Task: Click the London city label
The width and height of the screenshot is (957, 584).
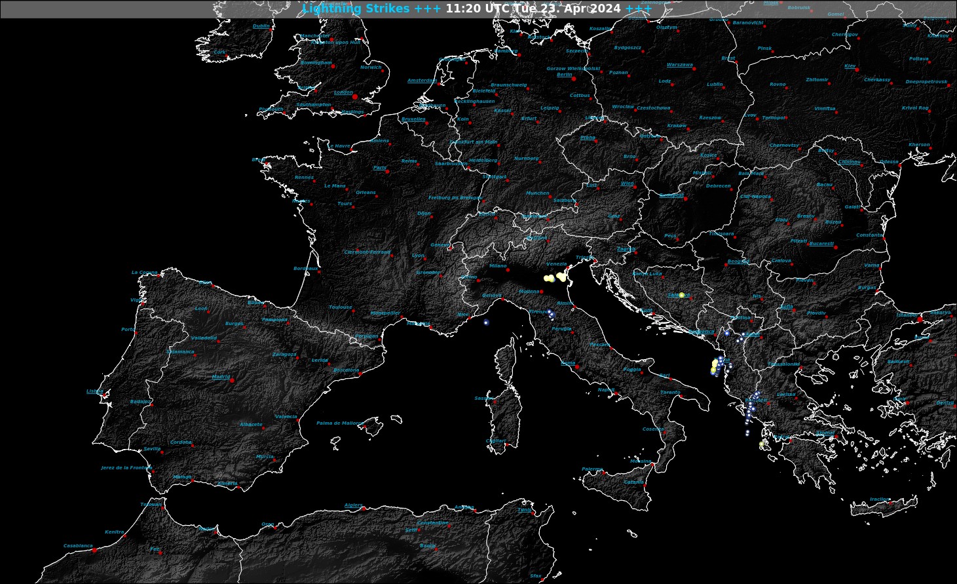Action: coord(343,92)
